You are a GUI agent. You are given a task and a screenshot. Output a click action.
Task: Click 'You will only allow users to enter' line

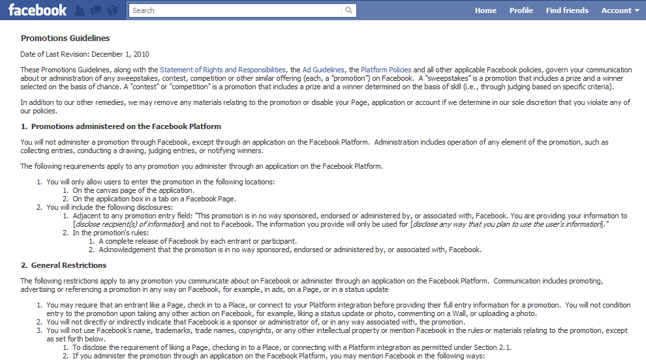[161, 182]
